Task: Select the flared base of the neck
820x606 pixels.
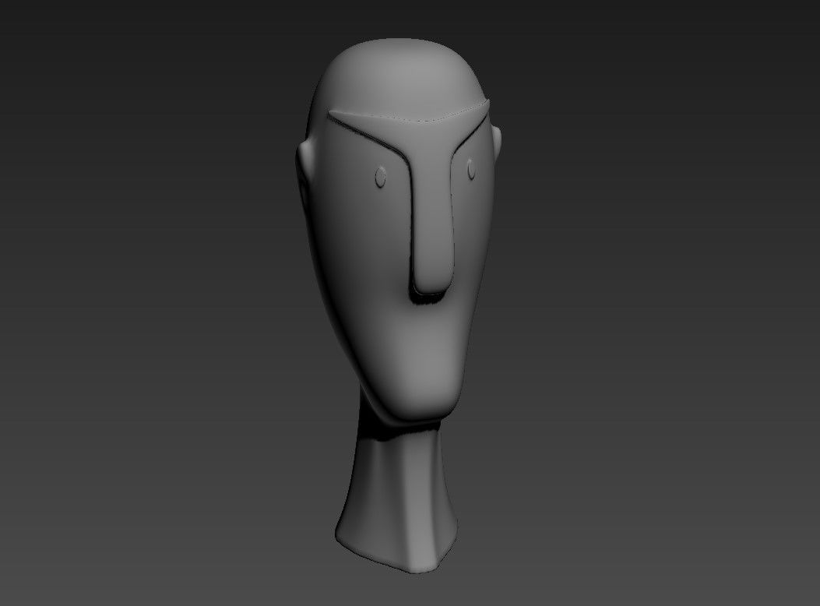Action: (396, 545)
